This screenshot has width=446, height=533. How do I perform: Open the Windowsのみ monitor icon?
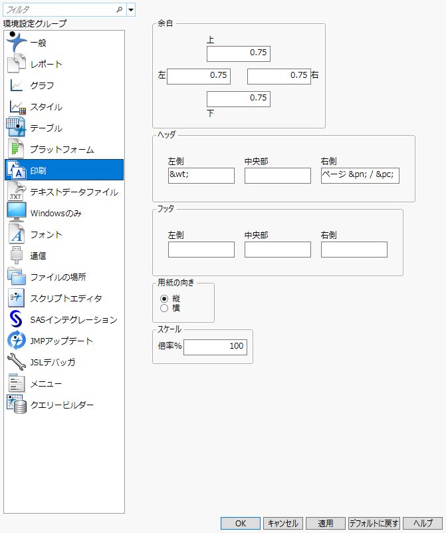(x=17, y=212)
